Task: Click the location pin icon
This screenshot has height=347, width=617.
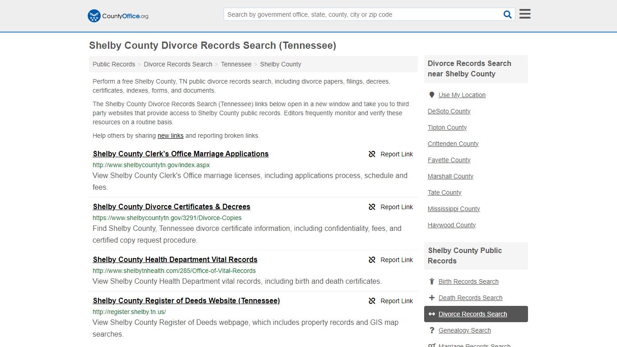Action: coord(432,95)
